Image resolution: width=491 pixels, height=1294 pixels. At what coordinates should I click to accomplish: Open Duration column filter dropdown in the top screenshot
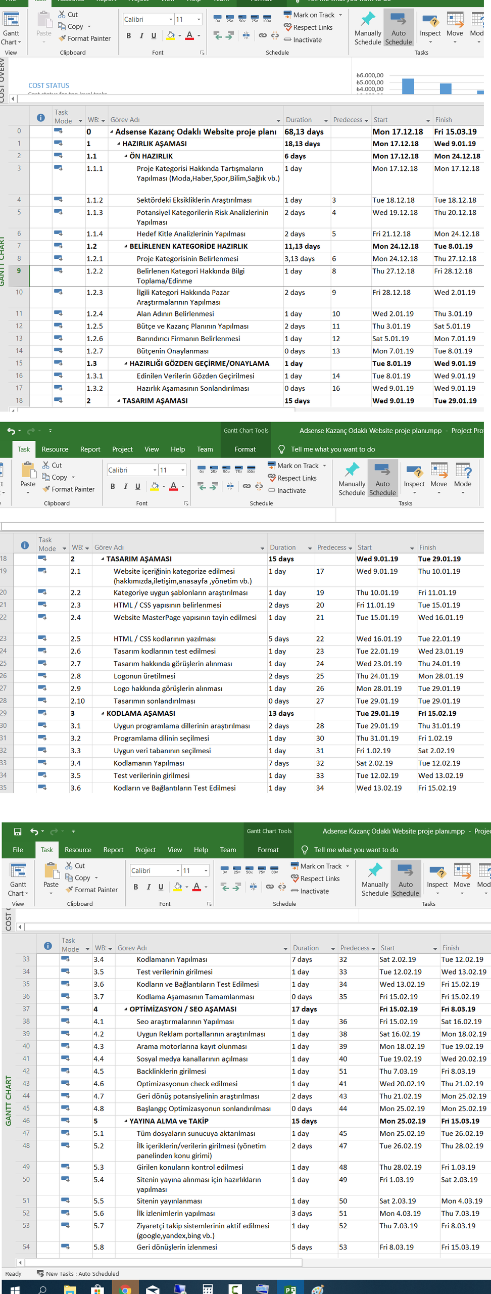coord(326,121)
